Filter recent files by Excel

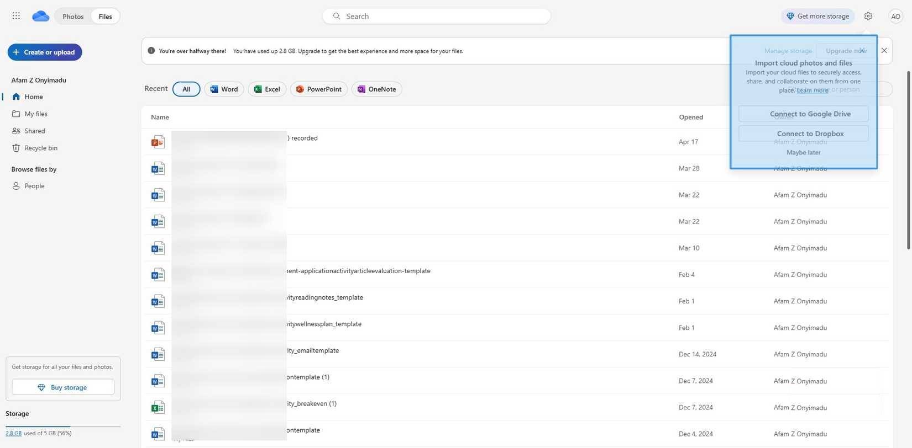click(267, 89)
